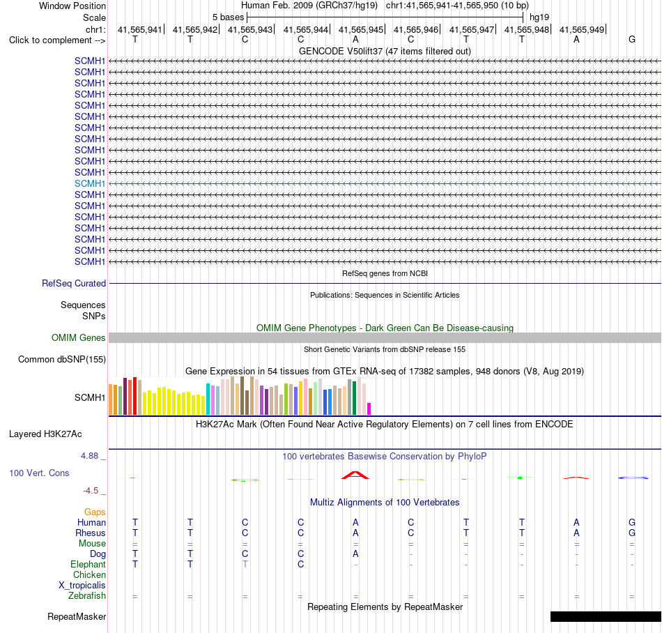This screenshot has height=633, width=662.
Task: Open the Common dbSNP(155) track label
Action: click(x=61, y=359)
